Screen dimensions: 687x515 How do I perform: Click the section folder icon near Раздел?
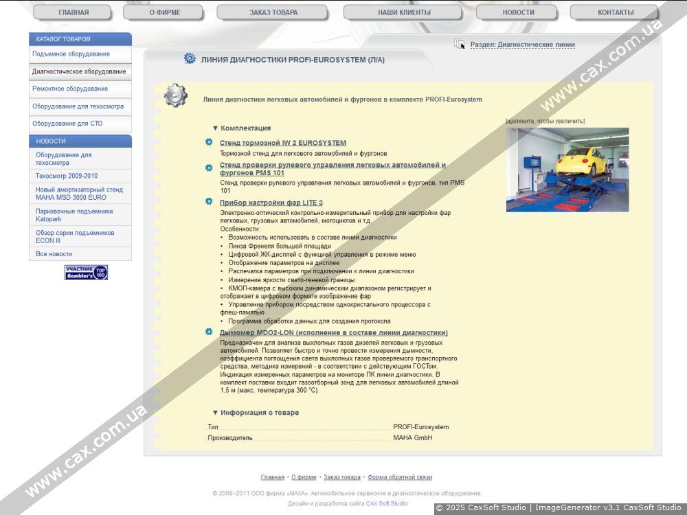pos(460,45)
